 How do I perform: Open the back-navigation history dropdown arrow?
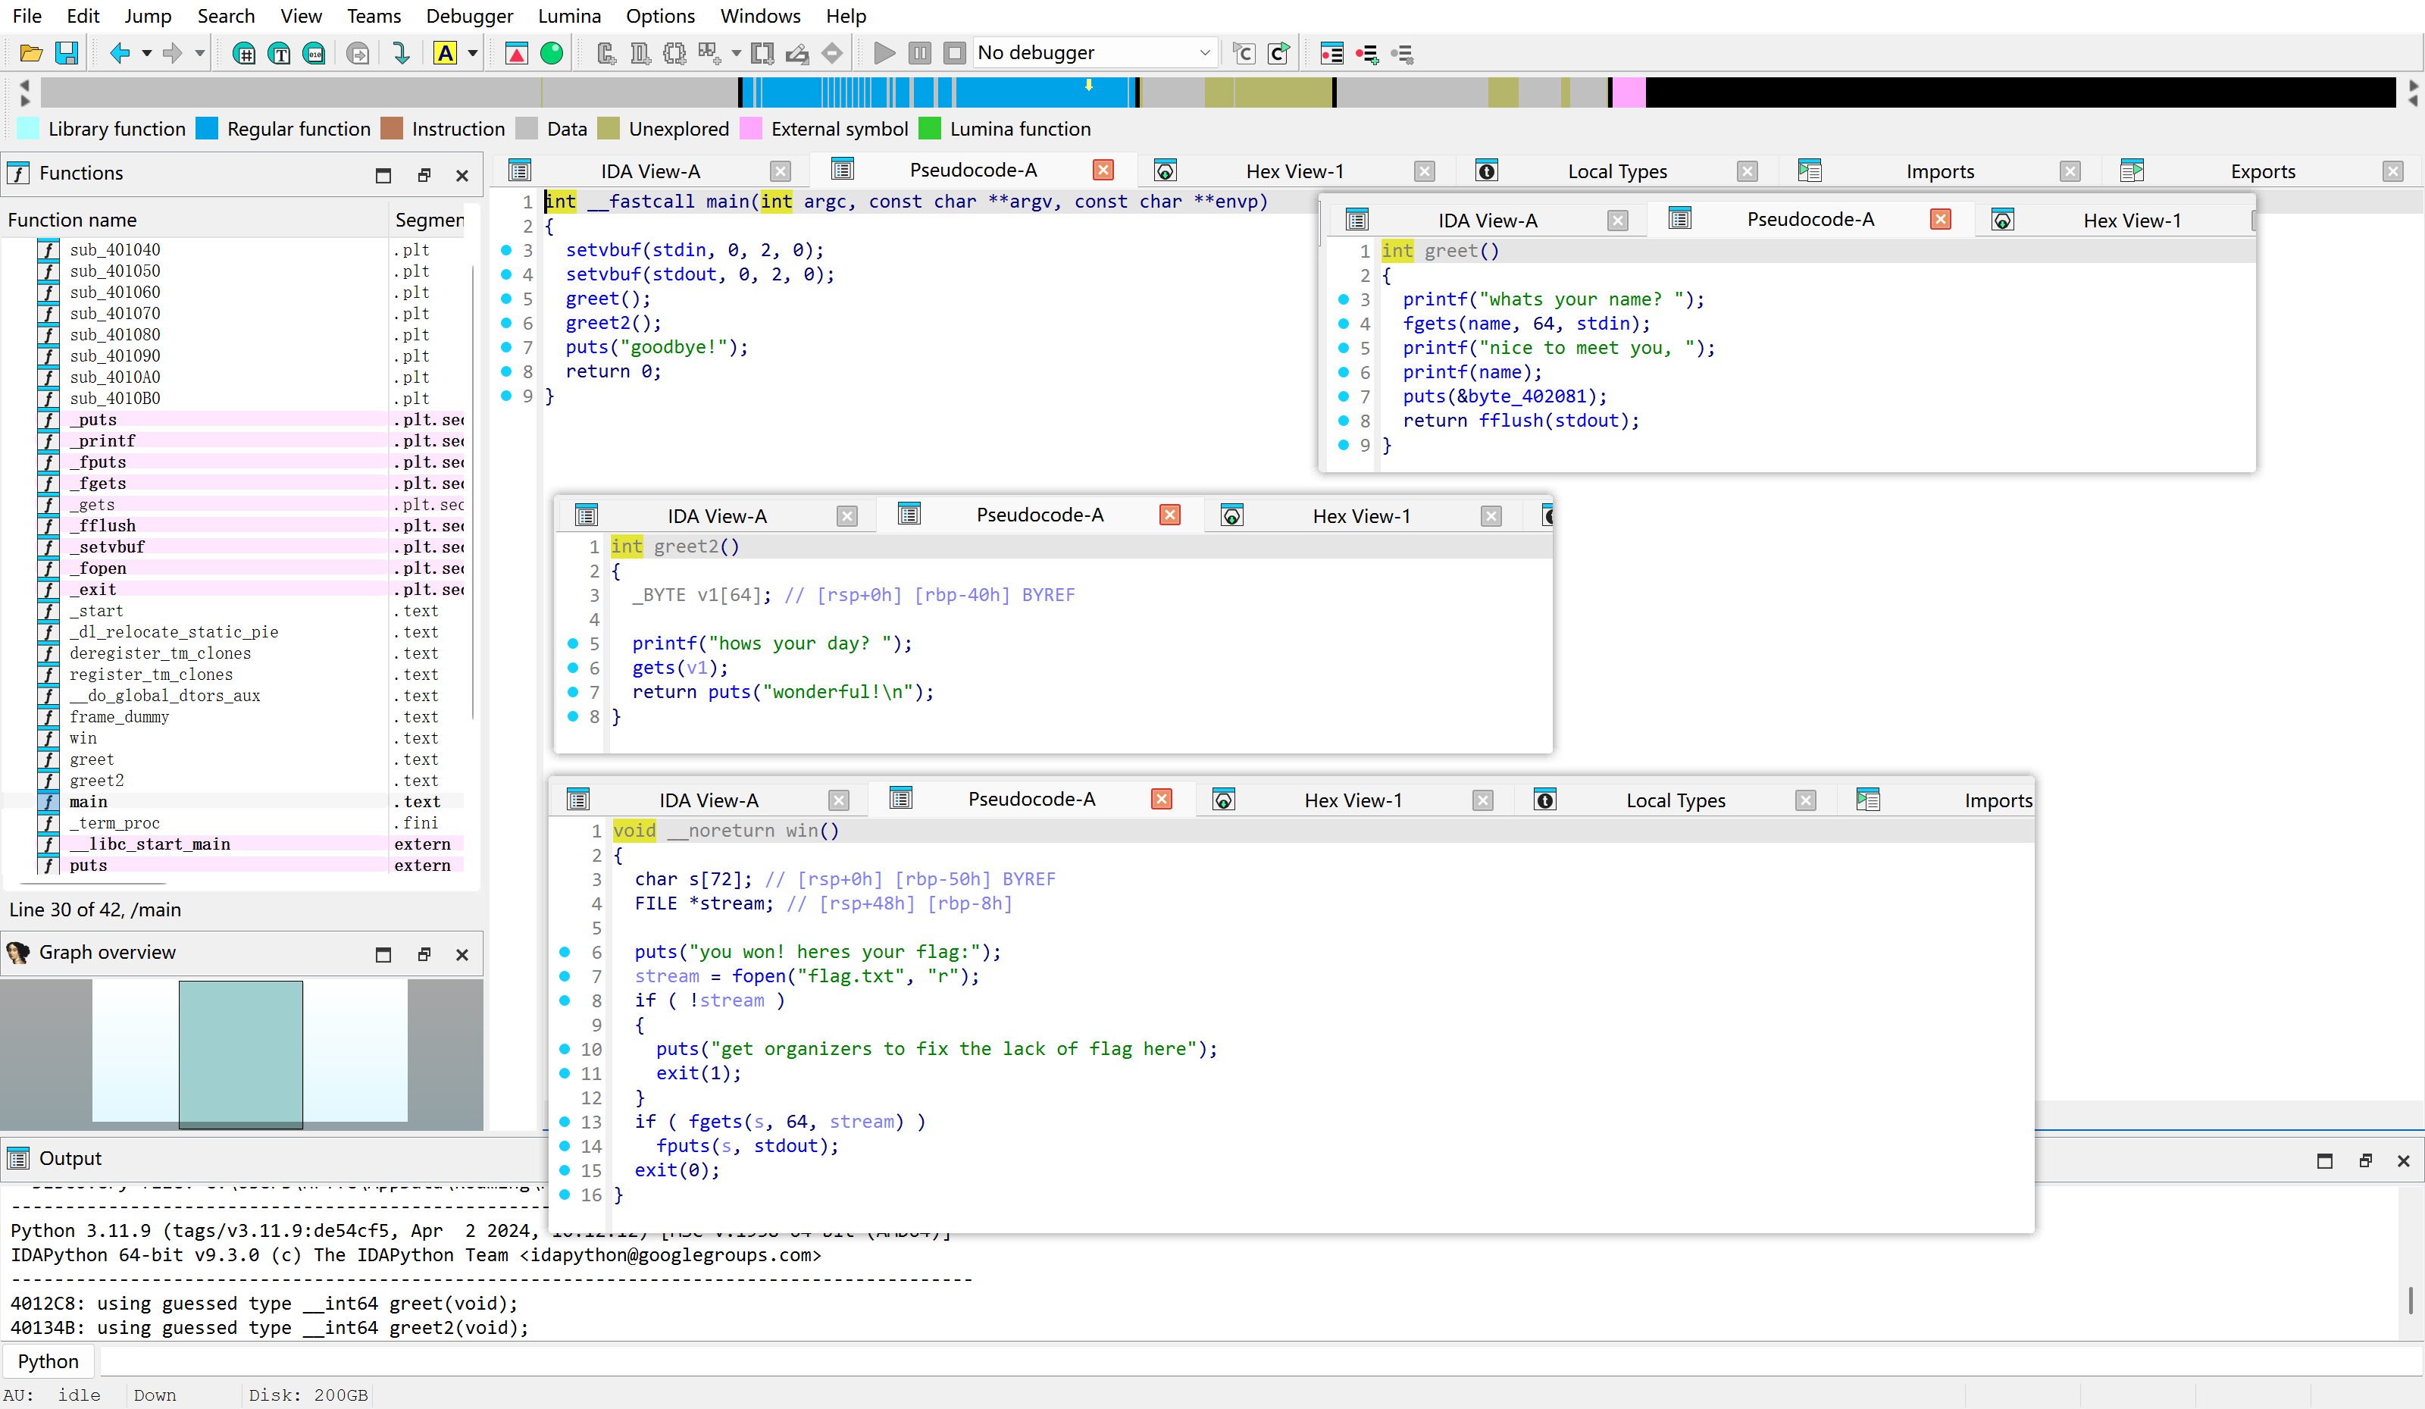[x=146, y=54]
